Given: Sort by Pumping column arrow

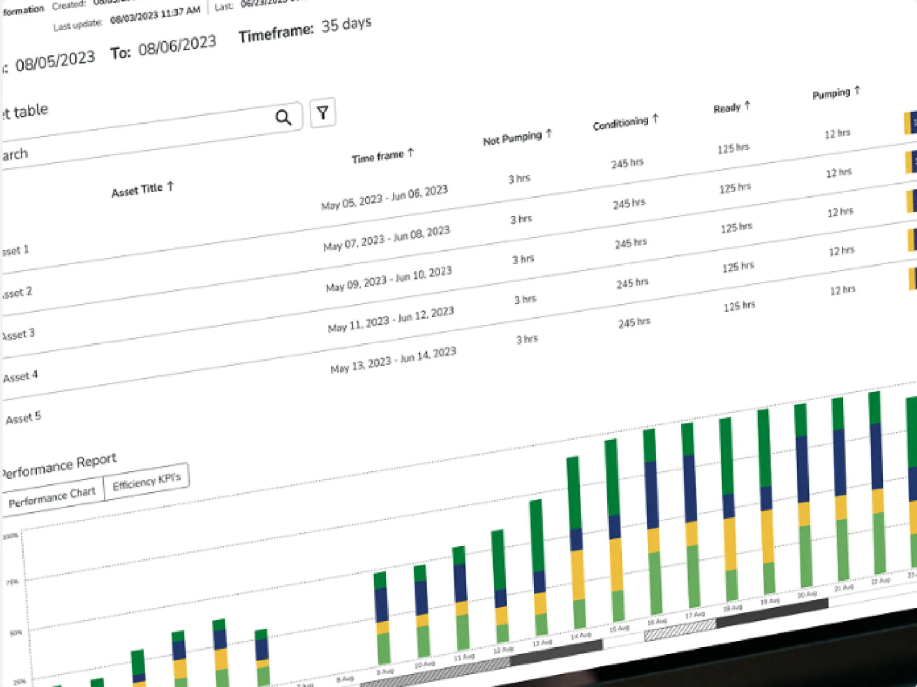Looking at the screenshot, I should click(857, 91).
